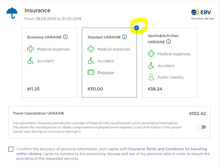Click Economy plan's green Medical expenses cross
The image size is (220, 166).
pos(30,49)
